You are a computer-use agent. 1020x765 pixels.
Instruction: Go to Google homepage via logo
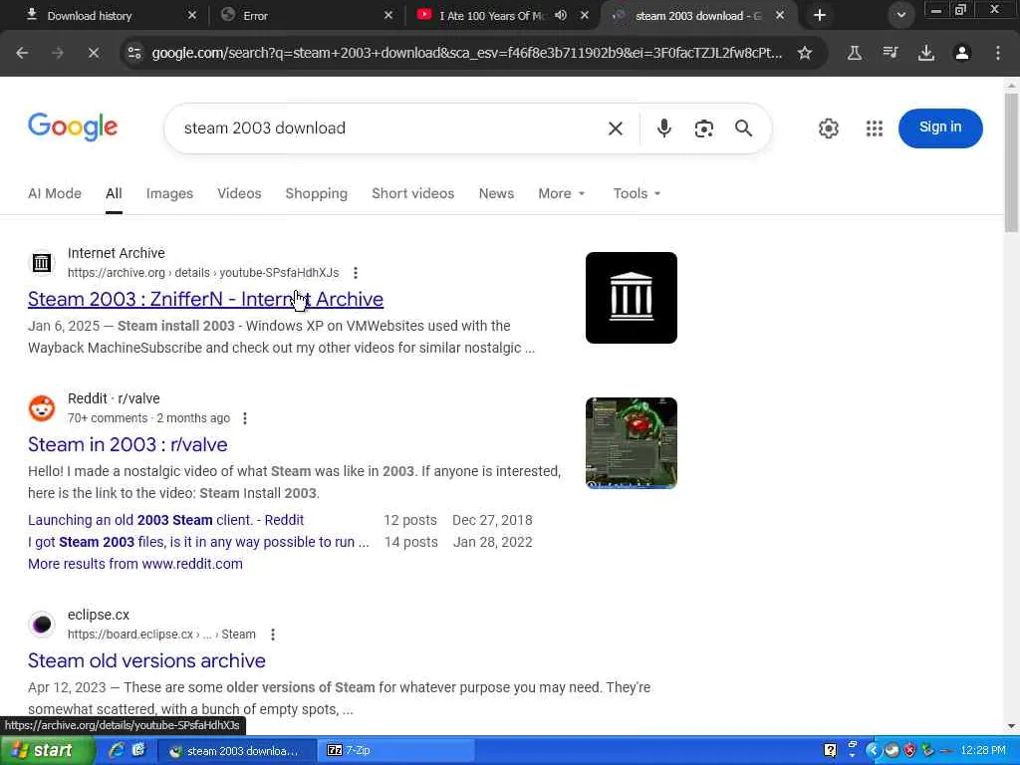72,127
